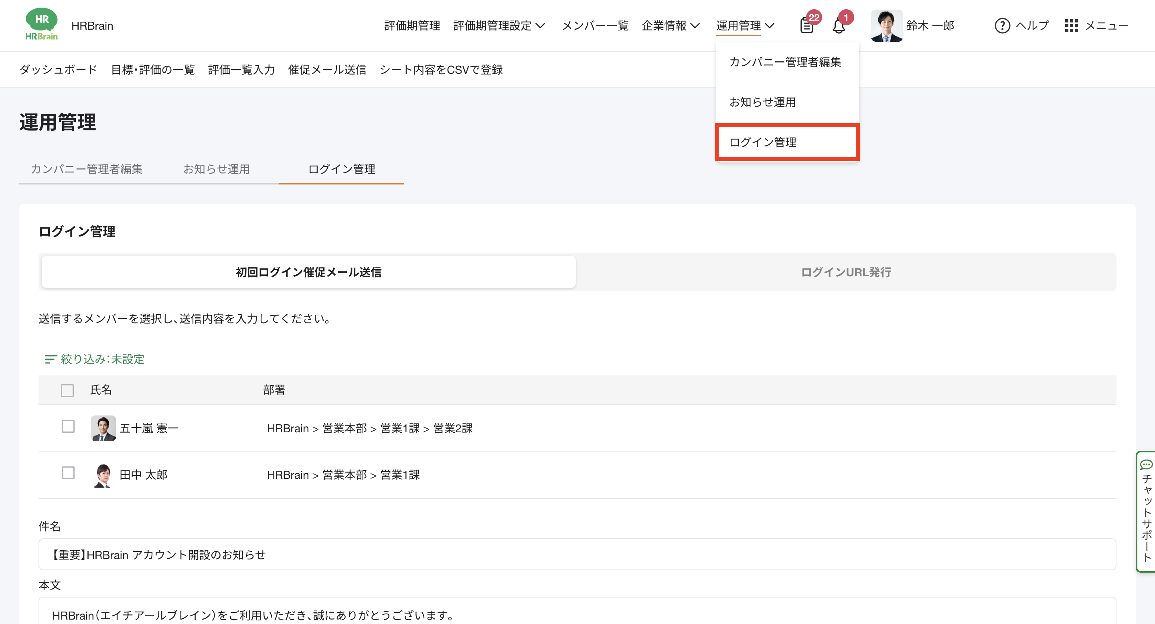The image size is (1155, 624).
Task: Check the box for 田中 太郎
Action: point(68,473)
